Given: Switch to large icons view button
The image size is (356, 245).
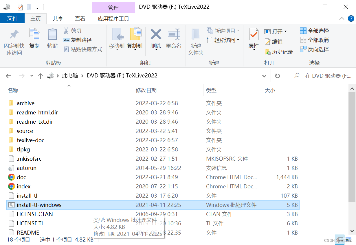Looking at the screenshot, I should (349, 240).
